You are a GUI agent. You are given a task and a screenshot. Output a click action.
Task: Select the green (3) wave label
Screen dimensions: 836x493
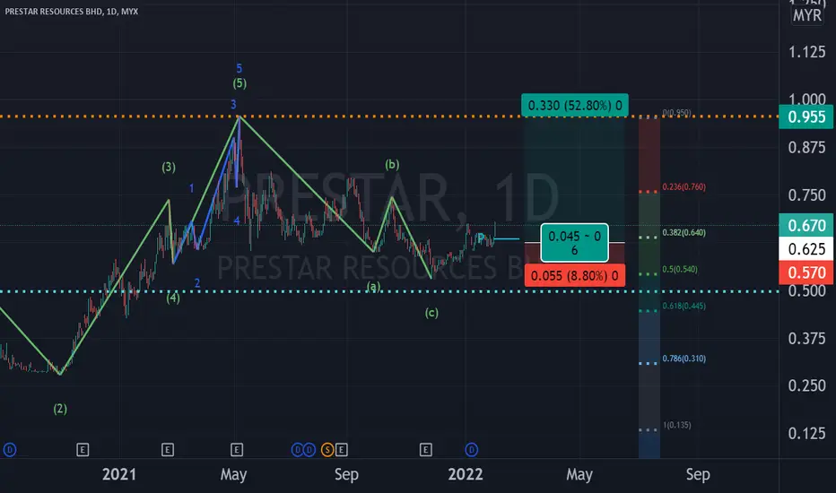point(169,168)
